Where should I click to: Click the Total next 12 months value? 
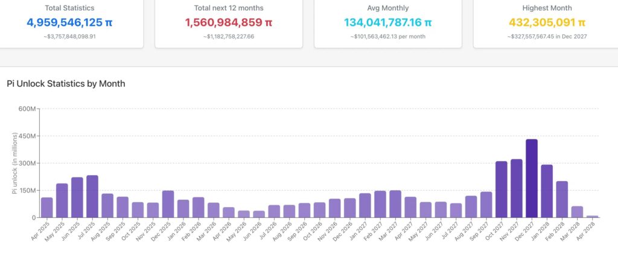pos(229,23)
